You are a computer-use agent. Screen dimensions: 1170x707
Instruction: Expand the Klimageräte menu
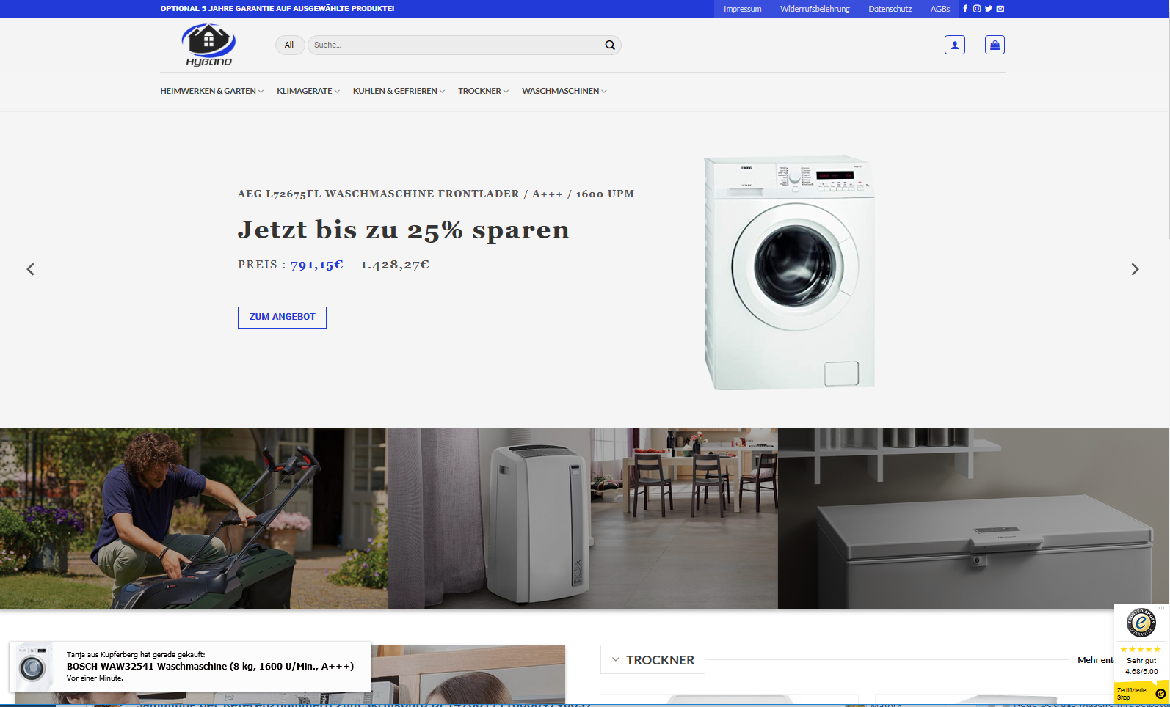coord(308,91)
